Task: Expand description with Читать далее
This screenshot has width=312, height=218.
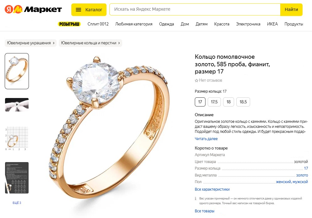Action: point(206,139)
